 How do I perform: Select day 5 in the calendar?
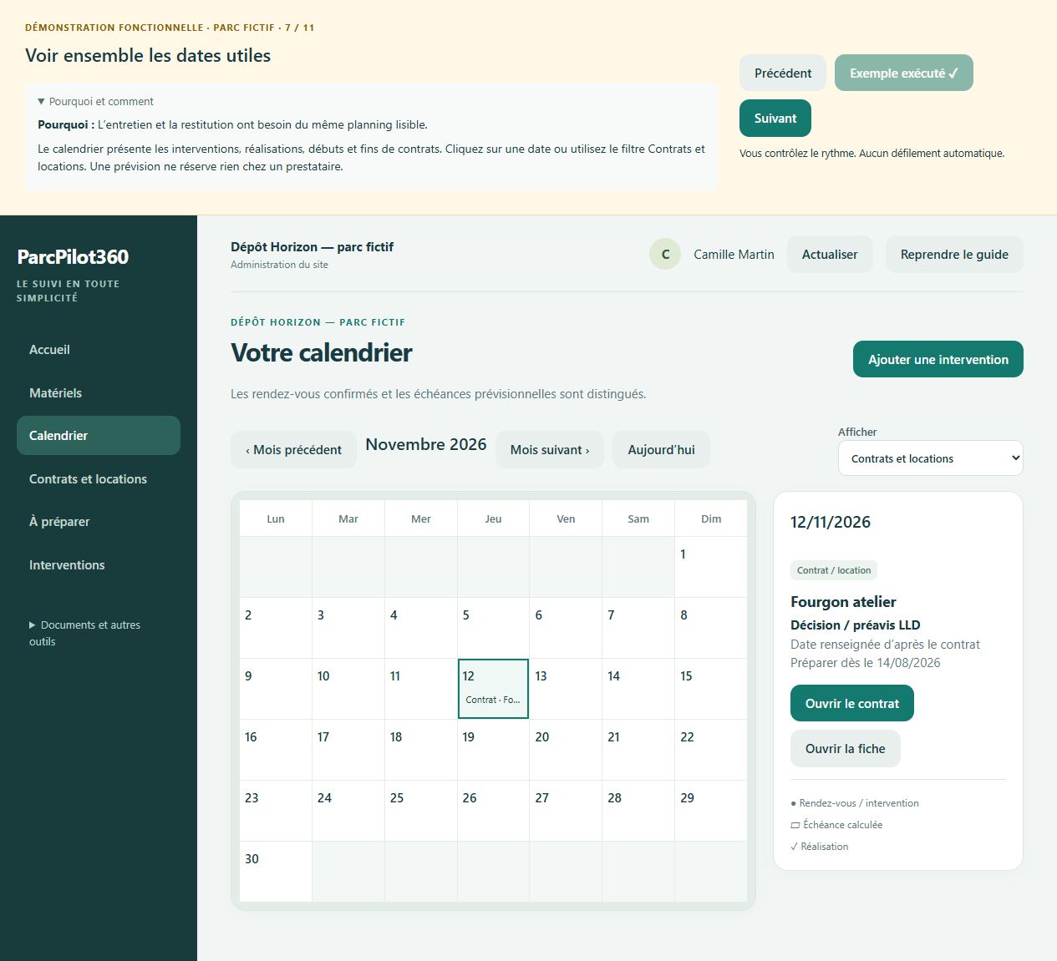[x=493, y=628]
